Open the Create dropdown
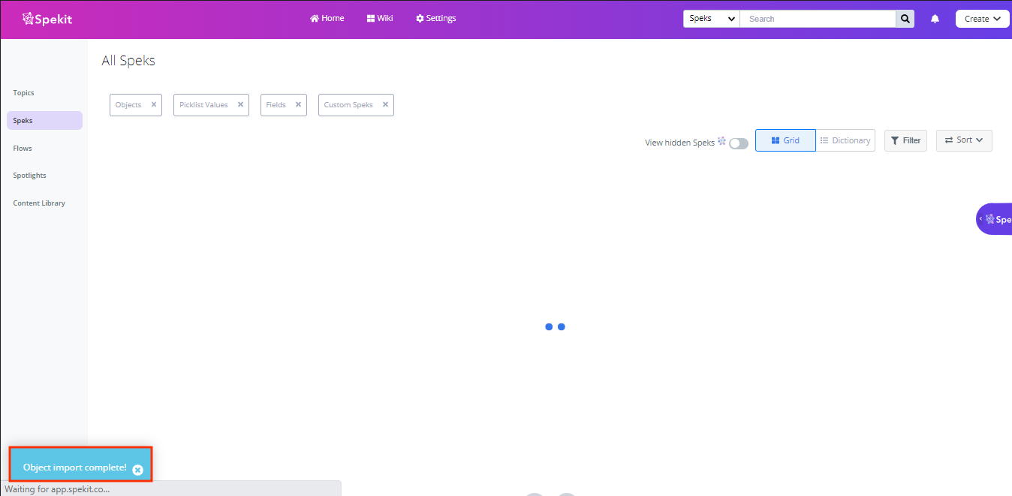The height and width of the screenshot is (496, 1012). point(982,19)
